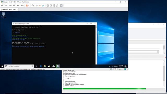
Task: Launch Microsoft Edge from the guest taskbar
Action: (41, 66)
